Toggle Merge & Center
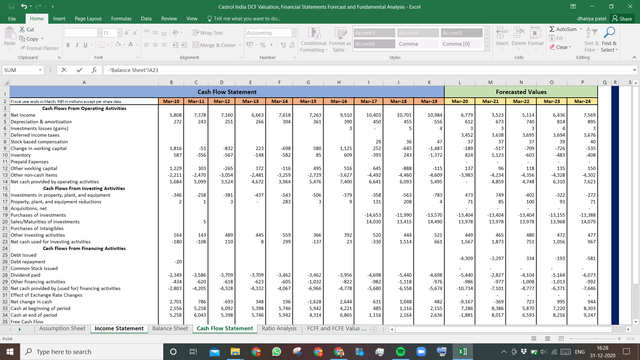The image size is (640, 360). click(214, 45)
